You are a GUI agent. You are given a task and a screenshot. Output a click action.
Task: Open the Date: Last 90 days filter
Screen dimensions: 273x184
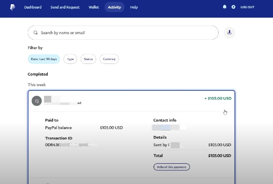44,59
